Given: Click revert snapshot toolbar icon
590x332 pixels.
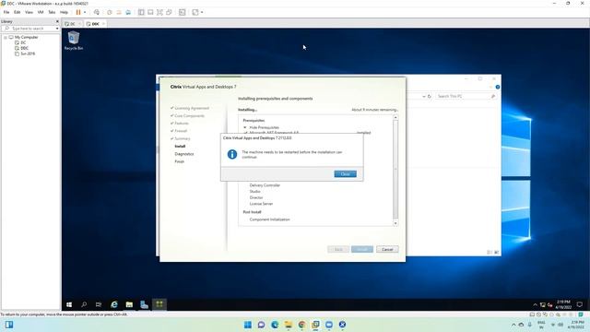Looking at the screenshot, I should [119, 12].
